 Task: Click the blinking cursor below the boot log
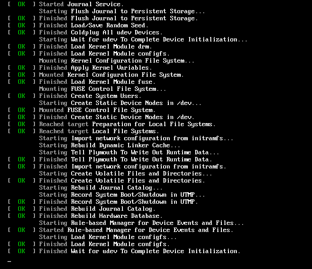point(9,262)
